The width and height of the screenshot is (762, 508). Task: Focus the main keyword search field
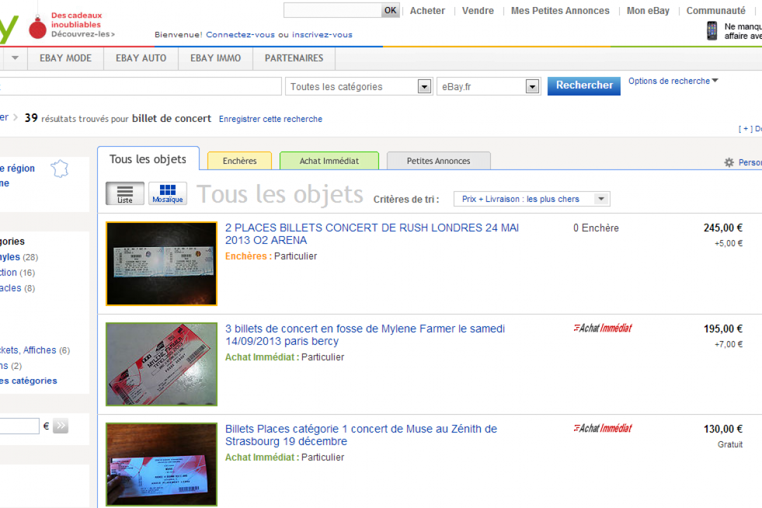click(x=140, y=87)
